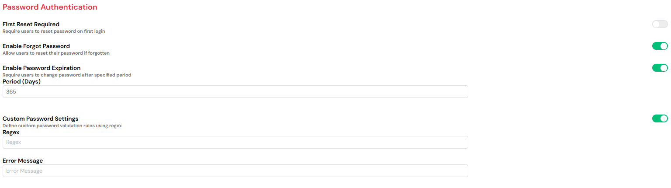
Task: Click the Enable Password Expiration title
Action: coord(42,68)
